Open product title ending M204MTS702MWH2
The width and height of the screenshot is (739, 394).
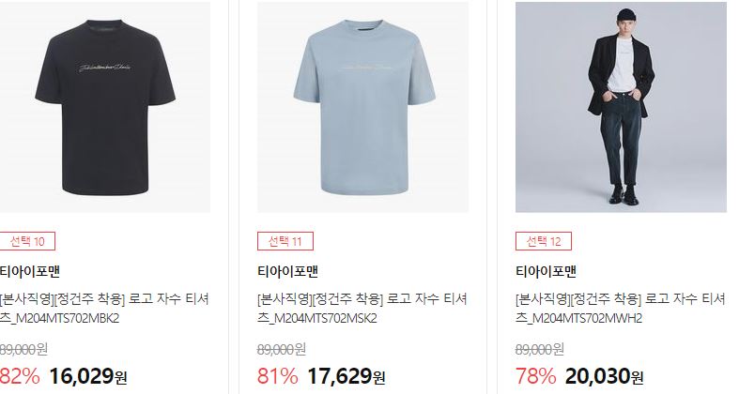(621, 309)
